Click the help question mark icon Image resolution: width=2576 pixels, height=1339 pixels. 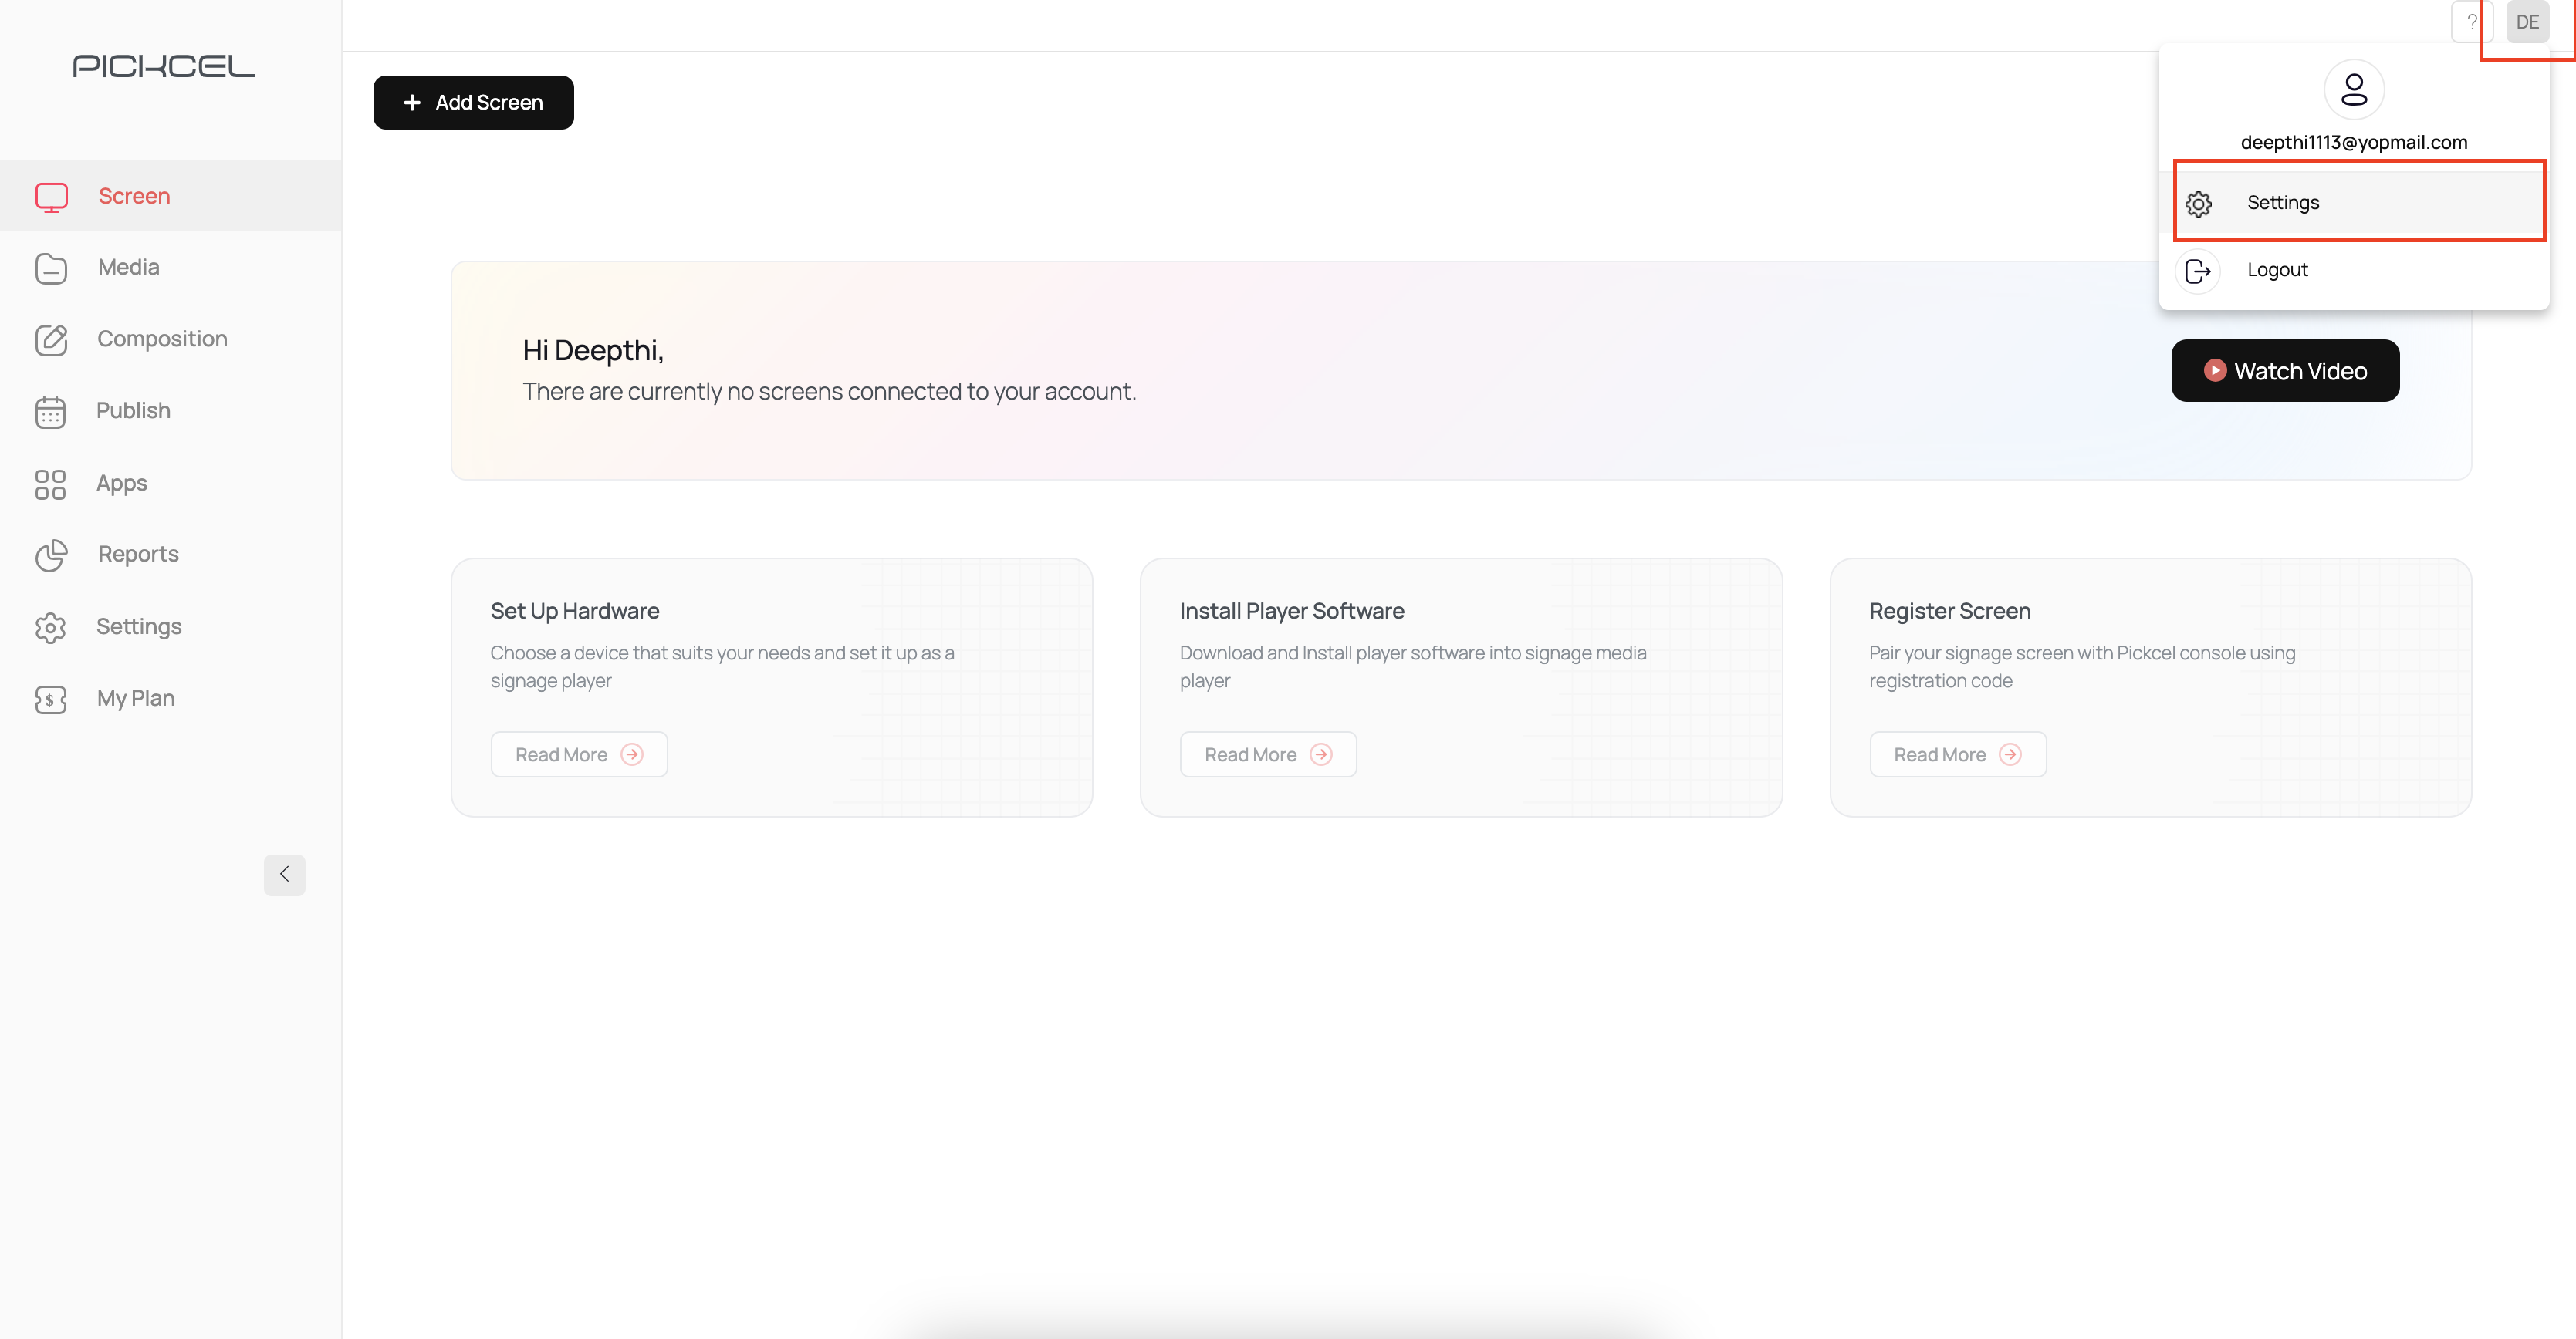tap(2472, 22)
